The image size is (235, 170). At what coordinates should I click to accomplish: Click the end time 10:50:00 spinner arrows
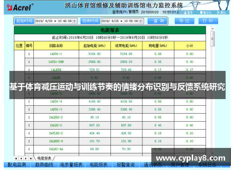click(141, 21)
